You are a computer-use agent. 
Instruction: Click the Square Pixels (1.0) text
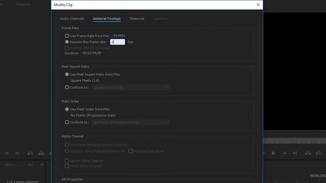pyautogui.click(x=85, y=80)
